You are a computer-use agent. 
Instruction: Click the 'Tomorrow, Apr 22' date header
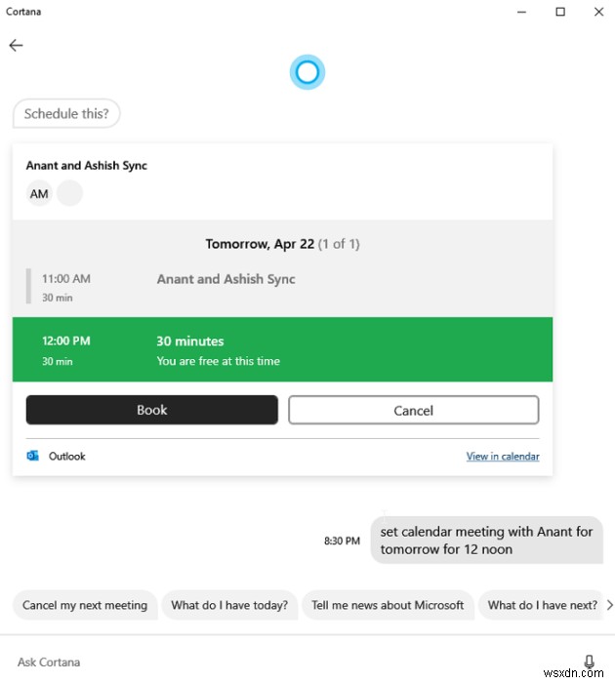(260, 244)
